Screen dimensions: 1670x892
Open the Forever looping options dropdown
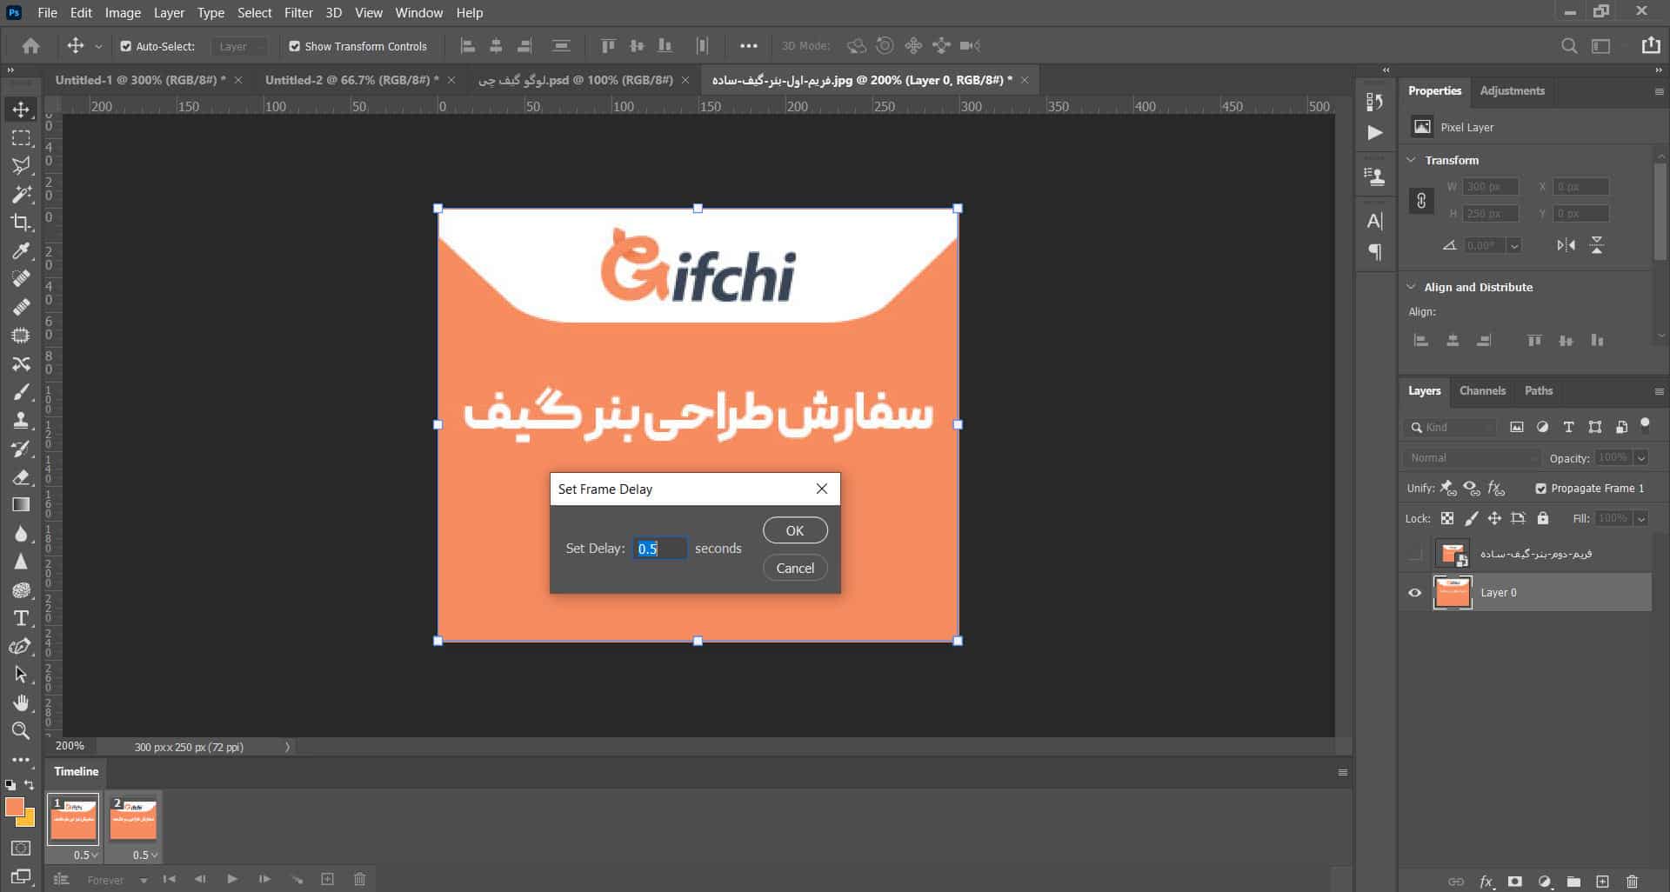117,880
